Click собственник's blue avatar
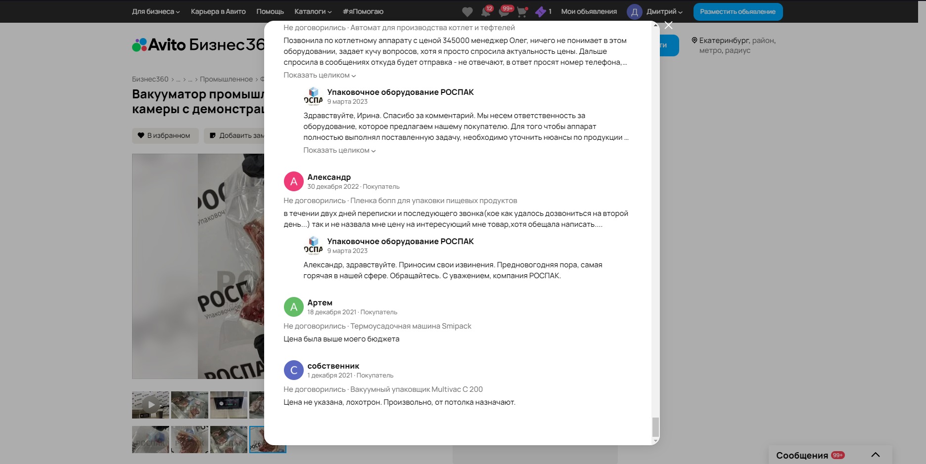The width and height of the screenshot is (926, 464). tap(293, 370)
